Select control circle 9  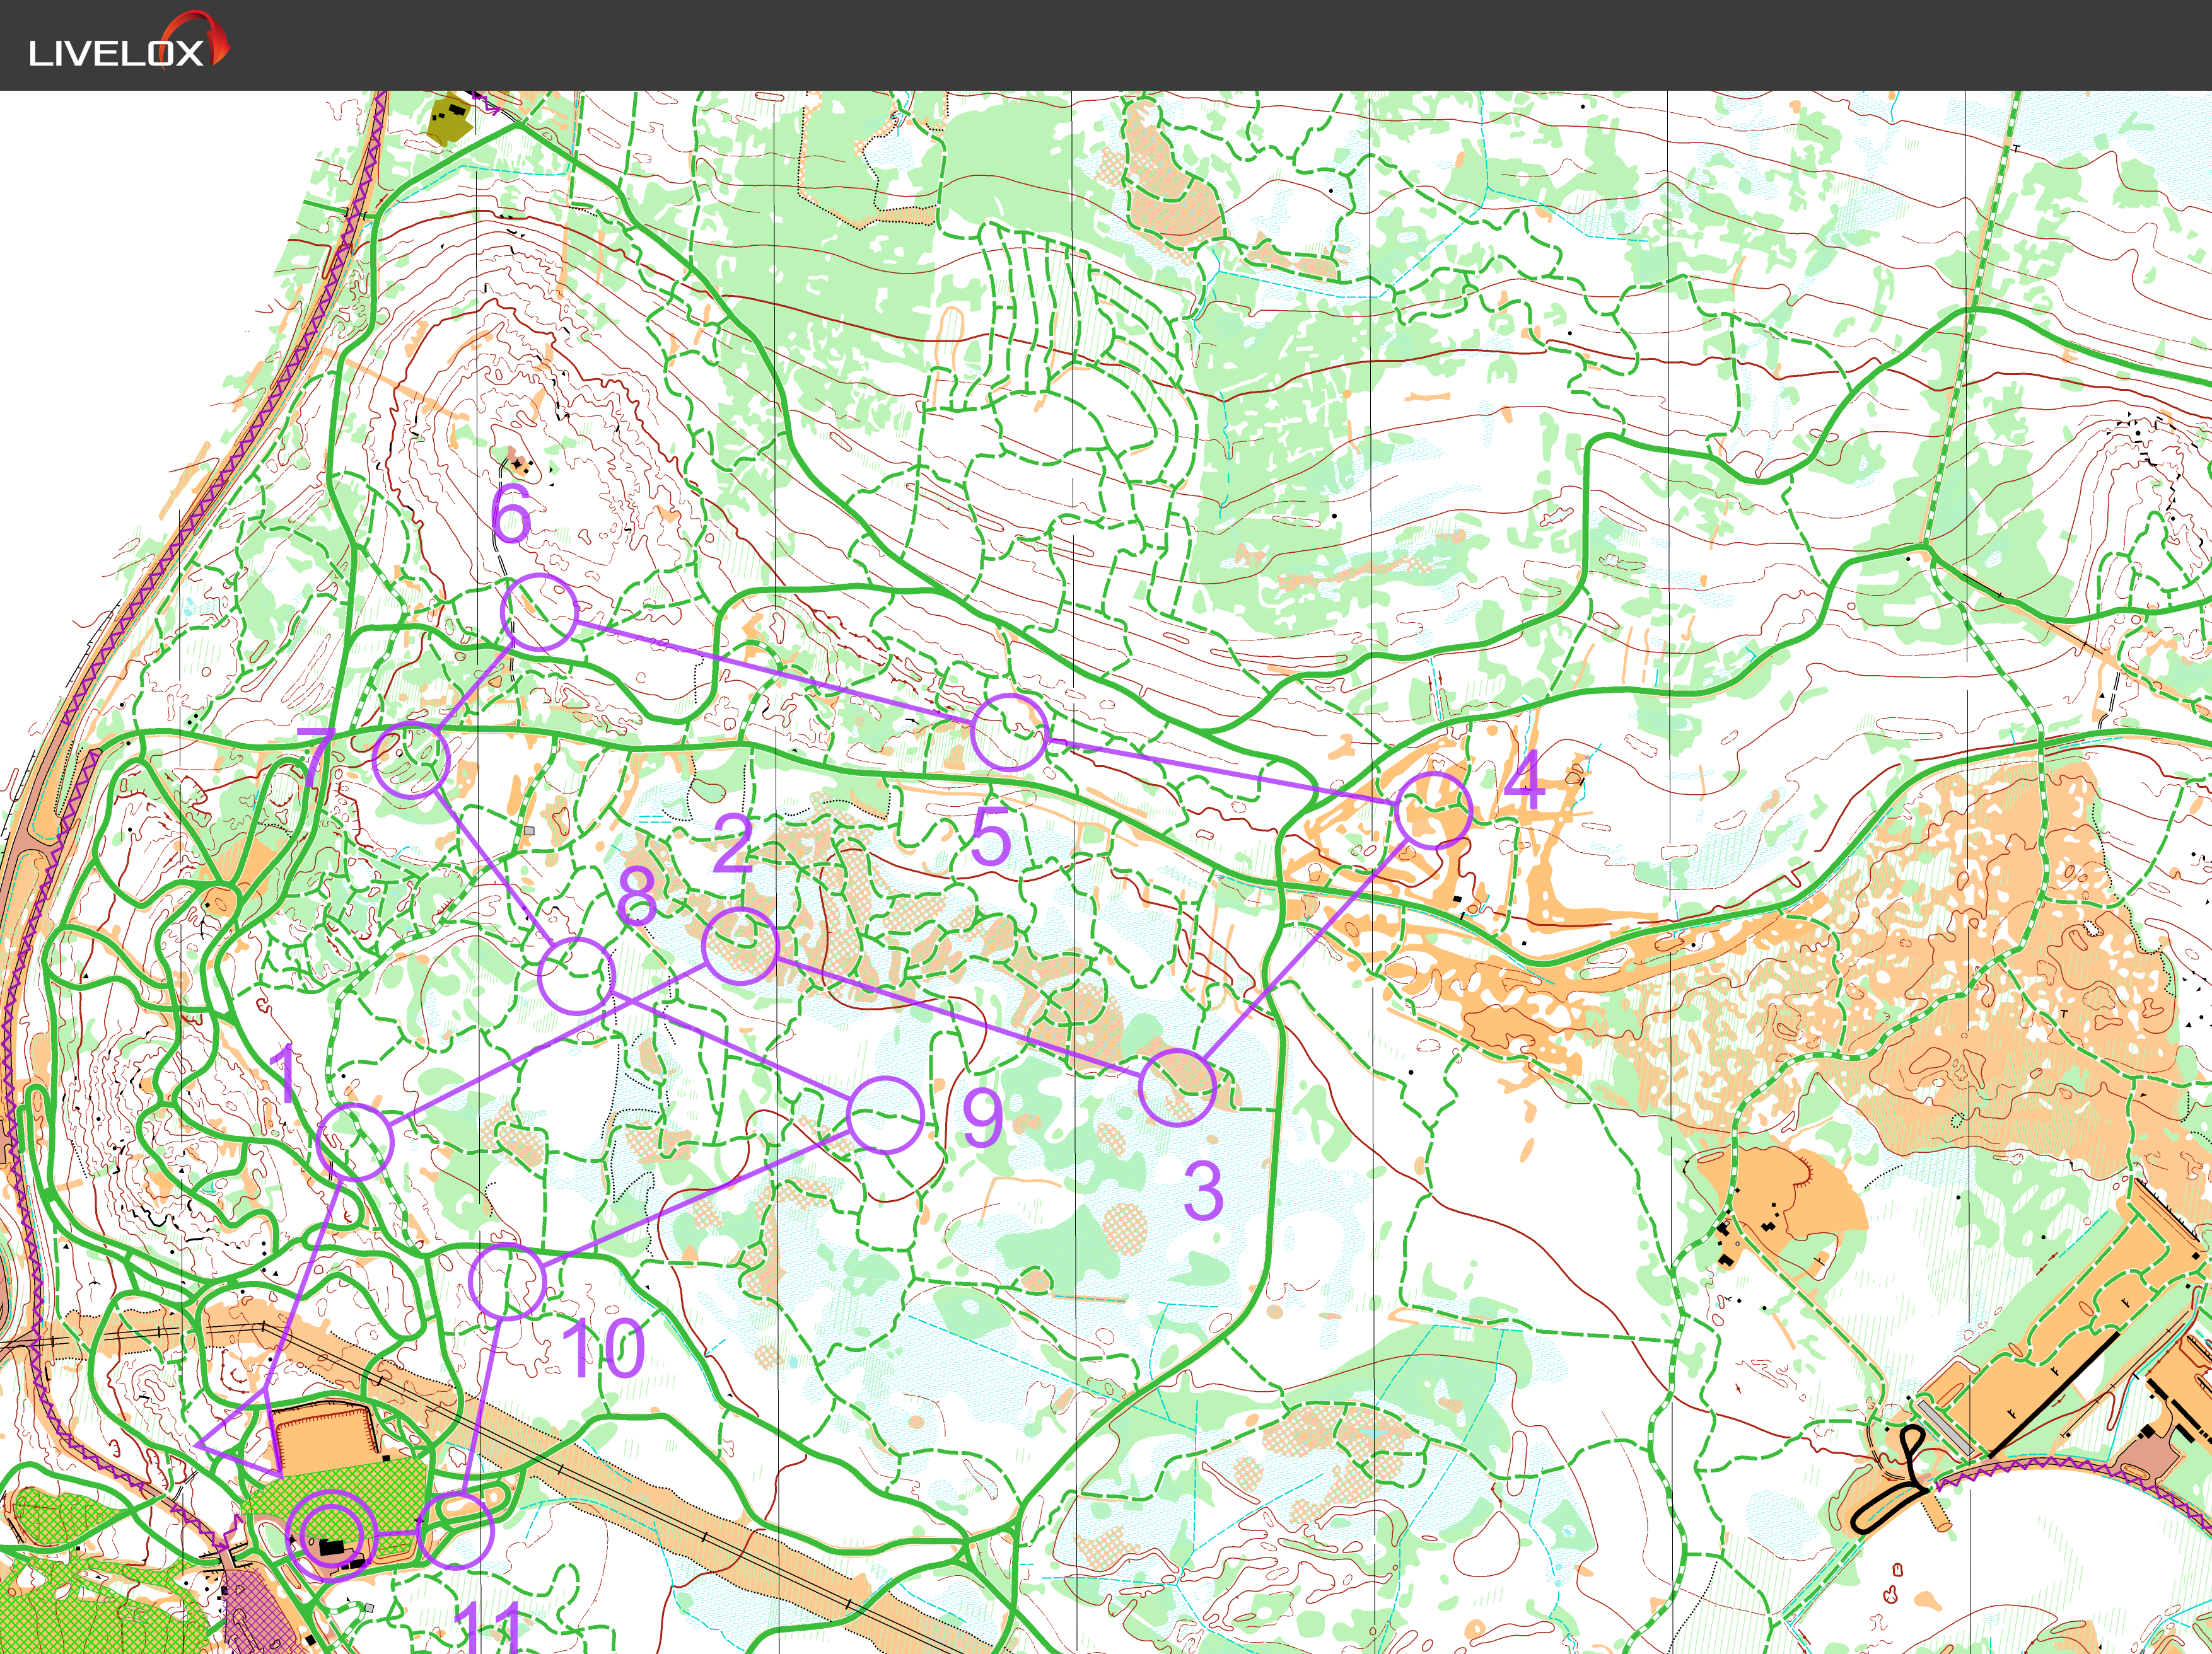point(885,1114)
